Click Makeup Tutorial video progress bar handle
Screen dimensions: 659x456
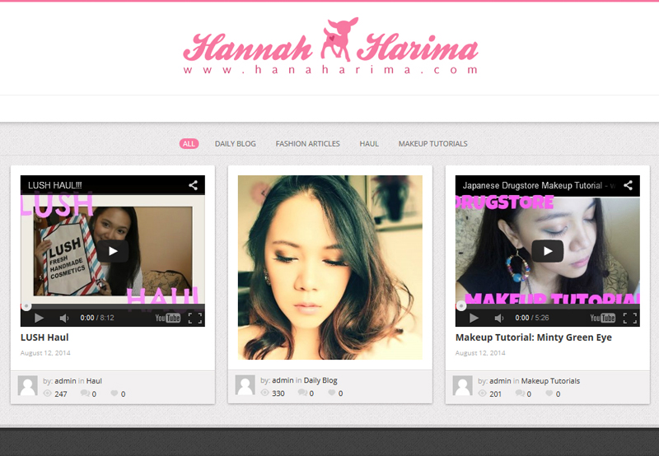tap(461, 306)
